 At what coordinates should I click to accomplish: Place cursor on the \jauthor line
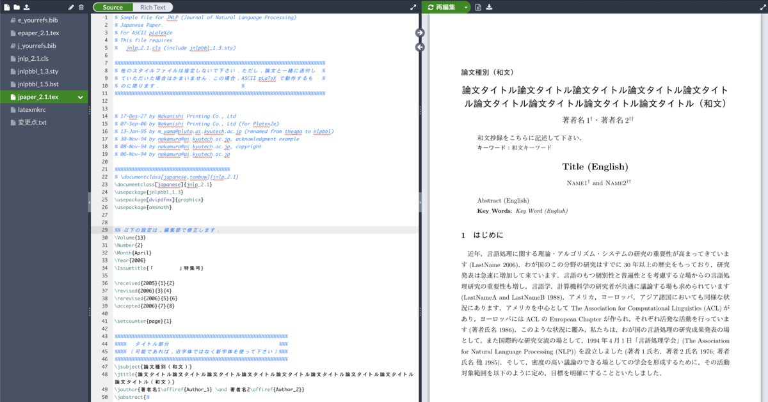[x=209, y=390]
